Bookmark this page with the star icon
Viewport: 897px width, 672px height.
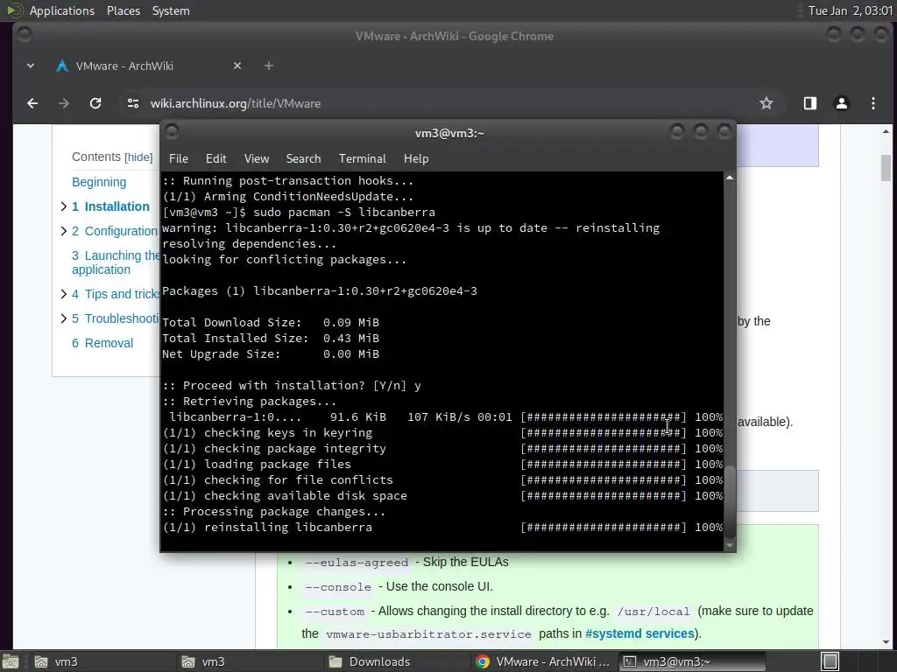coord(766,103)
